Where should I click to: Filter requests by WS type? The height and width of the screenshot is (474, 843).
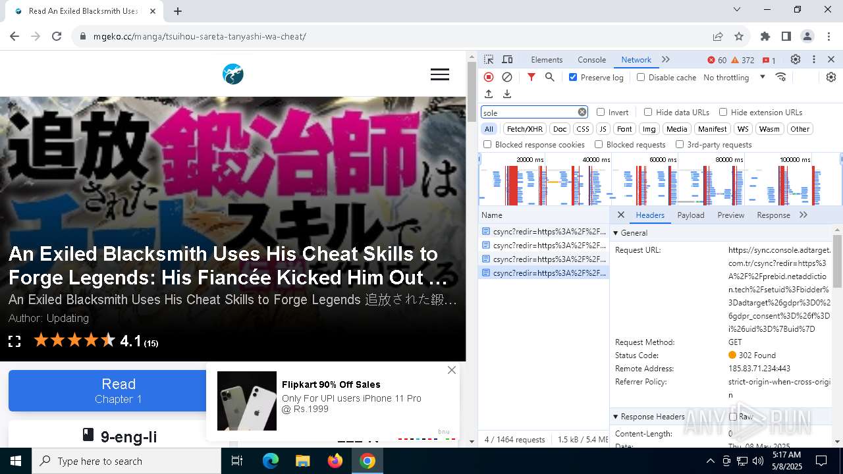click(743, 129)
